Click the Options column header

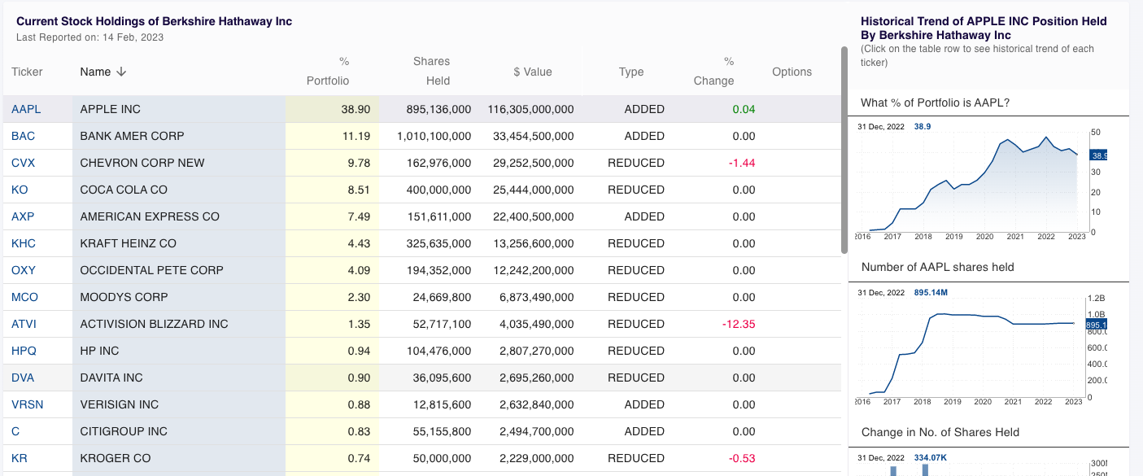point(792,72)
